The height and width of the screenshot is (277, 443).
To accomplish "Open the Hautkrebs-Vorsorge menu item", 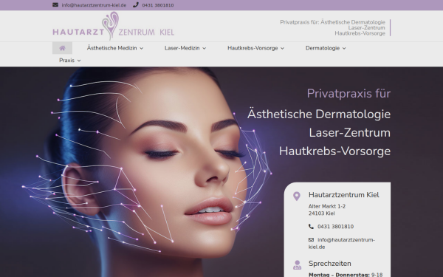I will [x=253, y=48].
